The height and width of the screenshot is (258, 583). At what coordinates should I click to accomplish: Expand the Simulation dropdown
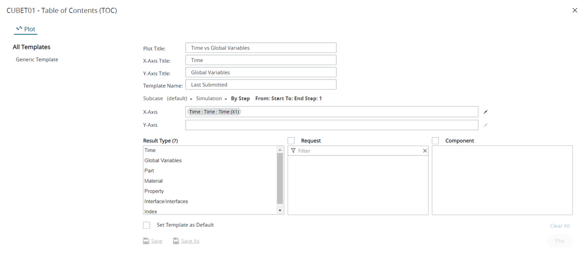click(211, 98)
